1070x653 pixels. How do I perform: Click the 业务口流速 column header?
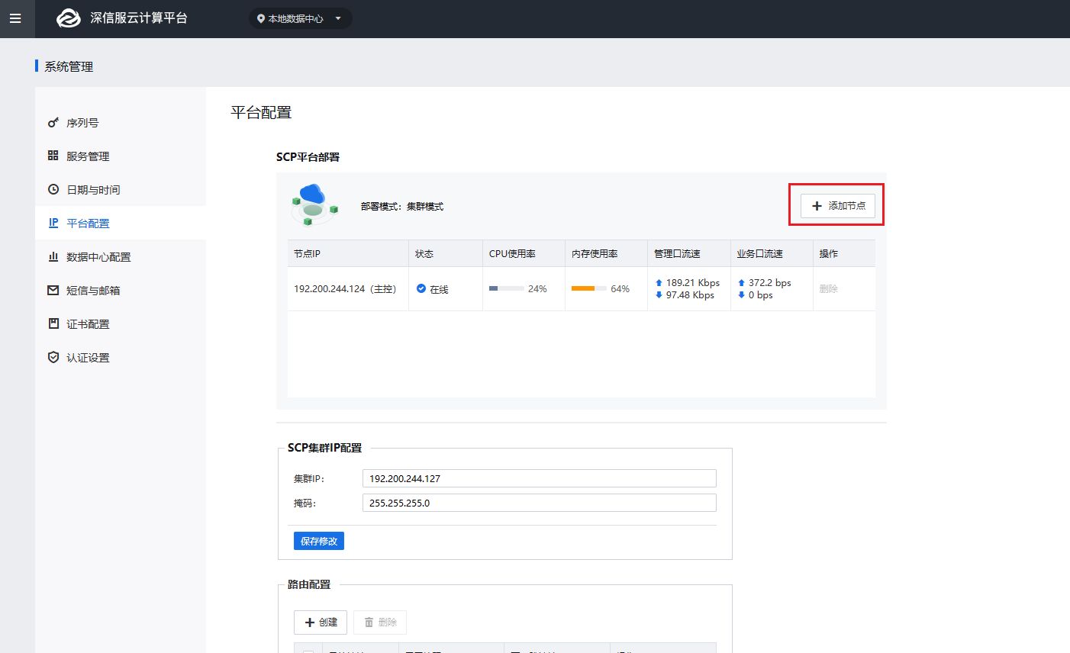click(x=772, y=253)
